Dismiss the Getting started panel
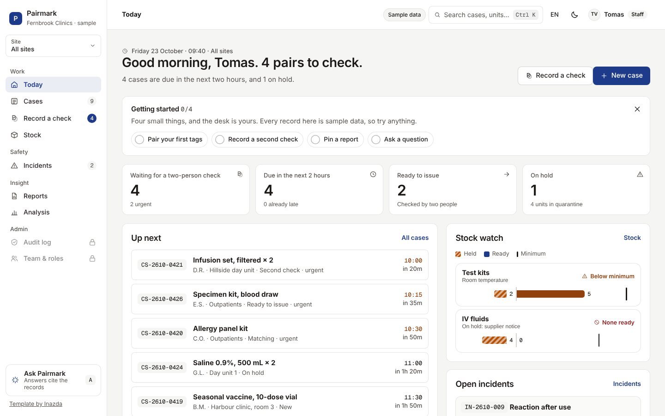Screen dimensions: 665x416 637,109
